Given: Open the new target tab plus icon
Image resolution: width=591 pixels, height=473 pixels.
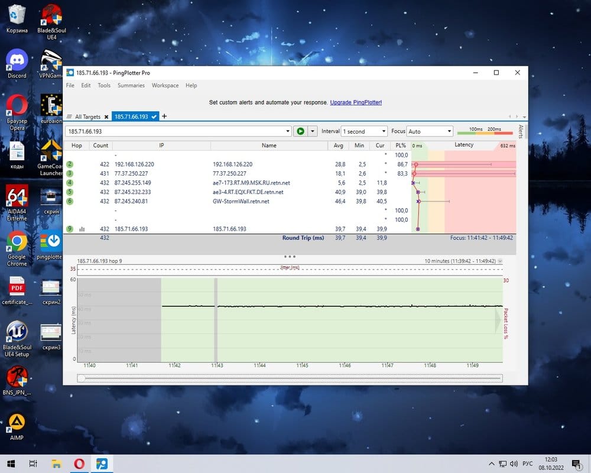Looking at the screenshot, I should point(164,116).
